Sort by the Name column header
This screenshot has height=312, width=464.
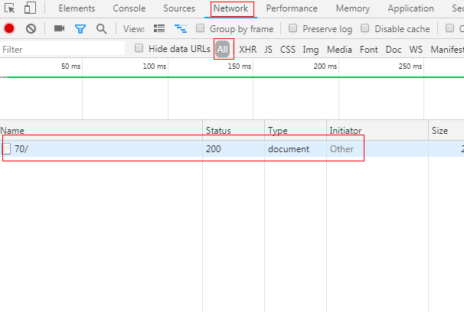[x=101, y=130]
